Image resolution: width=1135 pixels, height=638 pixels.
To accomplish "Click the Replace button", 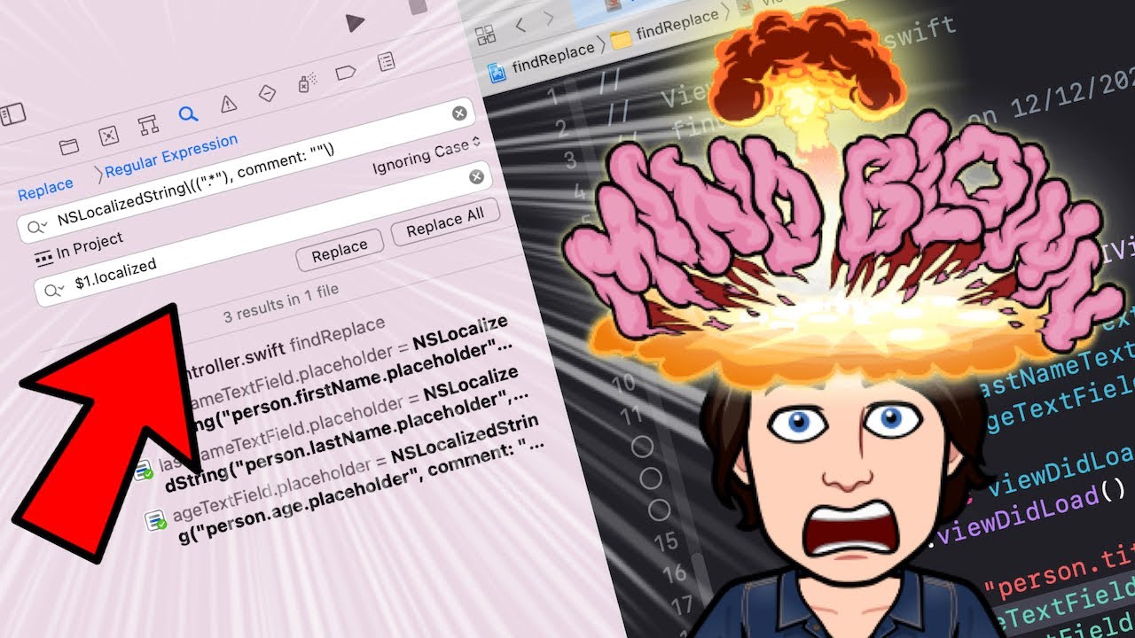I will click(x=340, y=251).
